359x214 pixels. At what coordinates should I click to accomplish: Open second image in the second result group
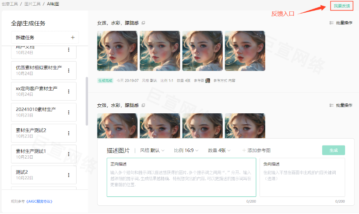(x=160, y=126)
